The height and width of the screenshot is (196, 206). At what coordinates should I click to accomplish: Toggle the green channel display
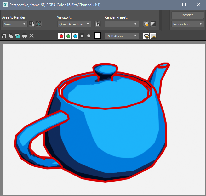tap(68, 36)
